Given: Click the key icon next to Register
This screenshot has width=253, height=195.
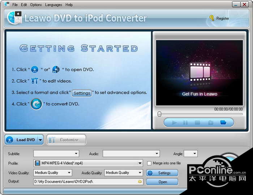Looking at the screenshot, I should coord(212,18).
